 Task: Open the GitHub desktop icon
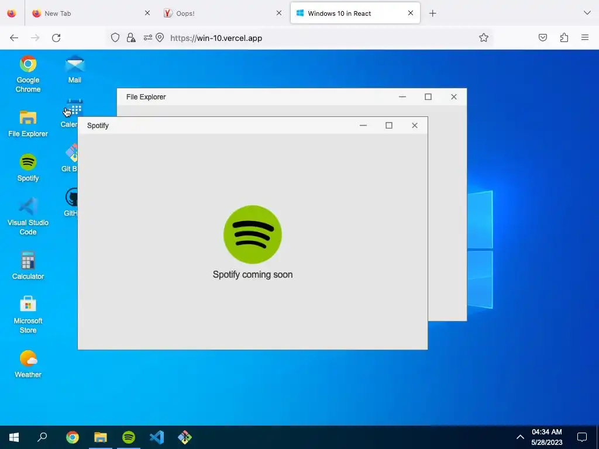point(71,202)
